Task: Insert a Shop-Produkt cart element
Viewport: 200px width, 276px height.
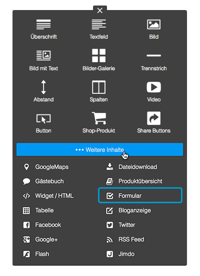Action: [98, 122]
